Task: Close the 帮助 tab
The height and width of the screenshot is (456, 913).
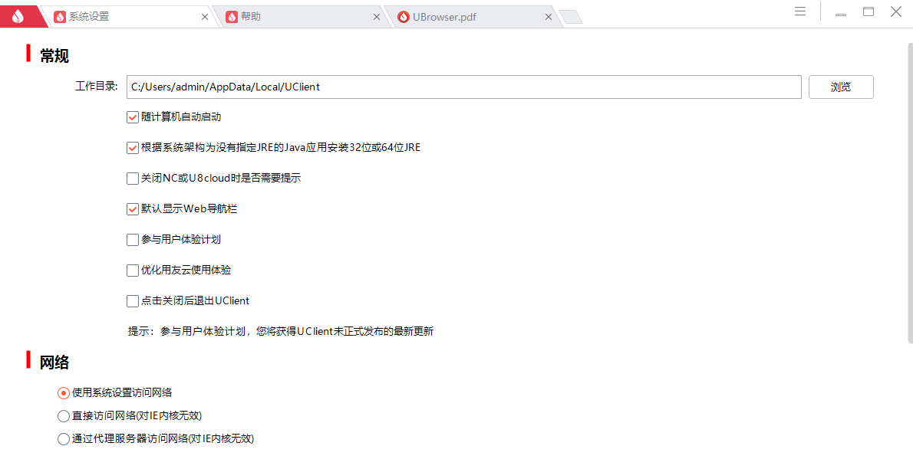Action: (x=376, y=15)
